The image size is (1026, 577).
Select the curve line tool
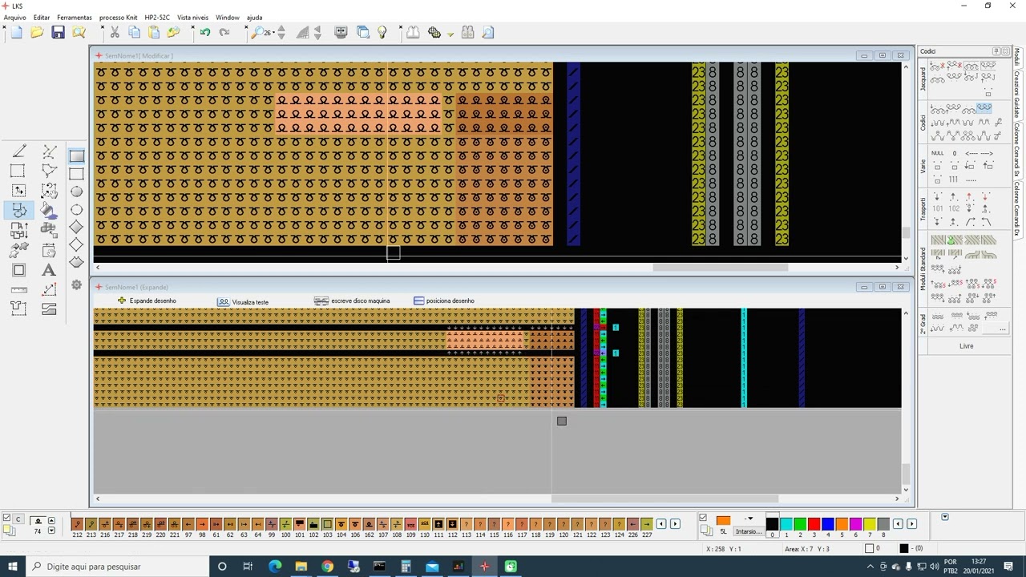[x=49, y=151]
